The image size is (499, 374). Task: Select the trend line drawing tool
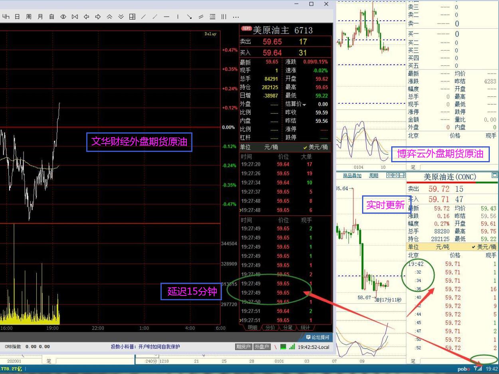(x=144, y=17)
